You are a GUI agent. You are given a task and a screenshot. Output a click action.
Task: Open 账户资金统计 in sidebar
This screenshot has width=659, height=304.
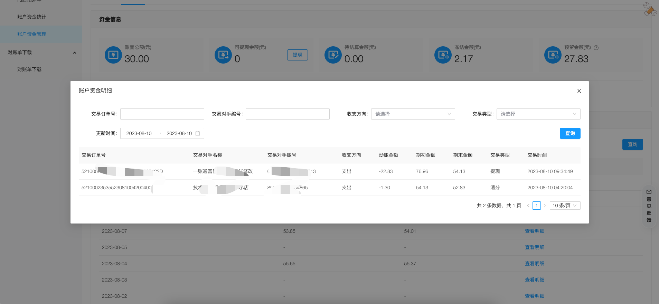32,17
